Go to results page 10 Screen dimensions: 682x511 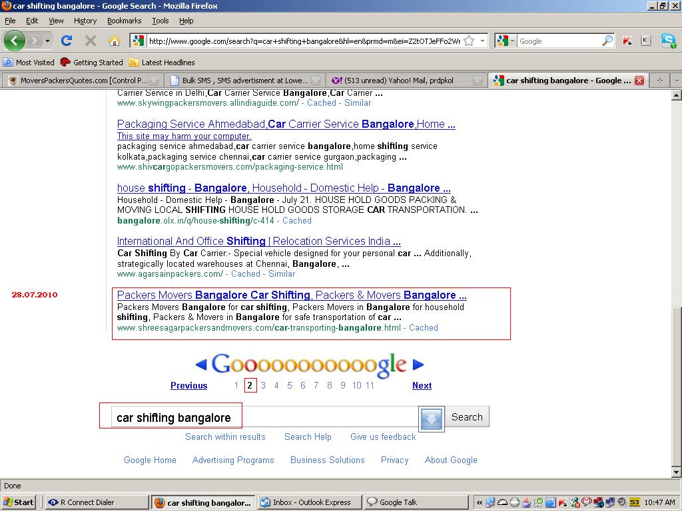(357, 385)
